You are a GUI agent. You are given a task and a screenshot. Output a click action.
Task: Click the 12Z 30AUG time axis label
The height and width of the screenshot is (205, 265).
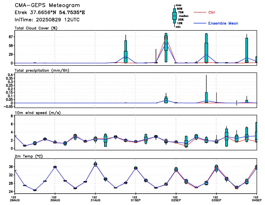pos(55,199)
